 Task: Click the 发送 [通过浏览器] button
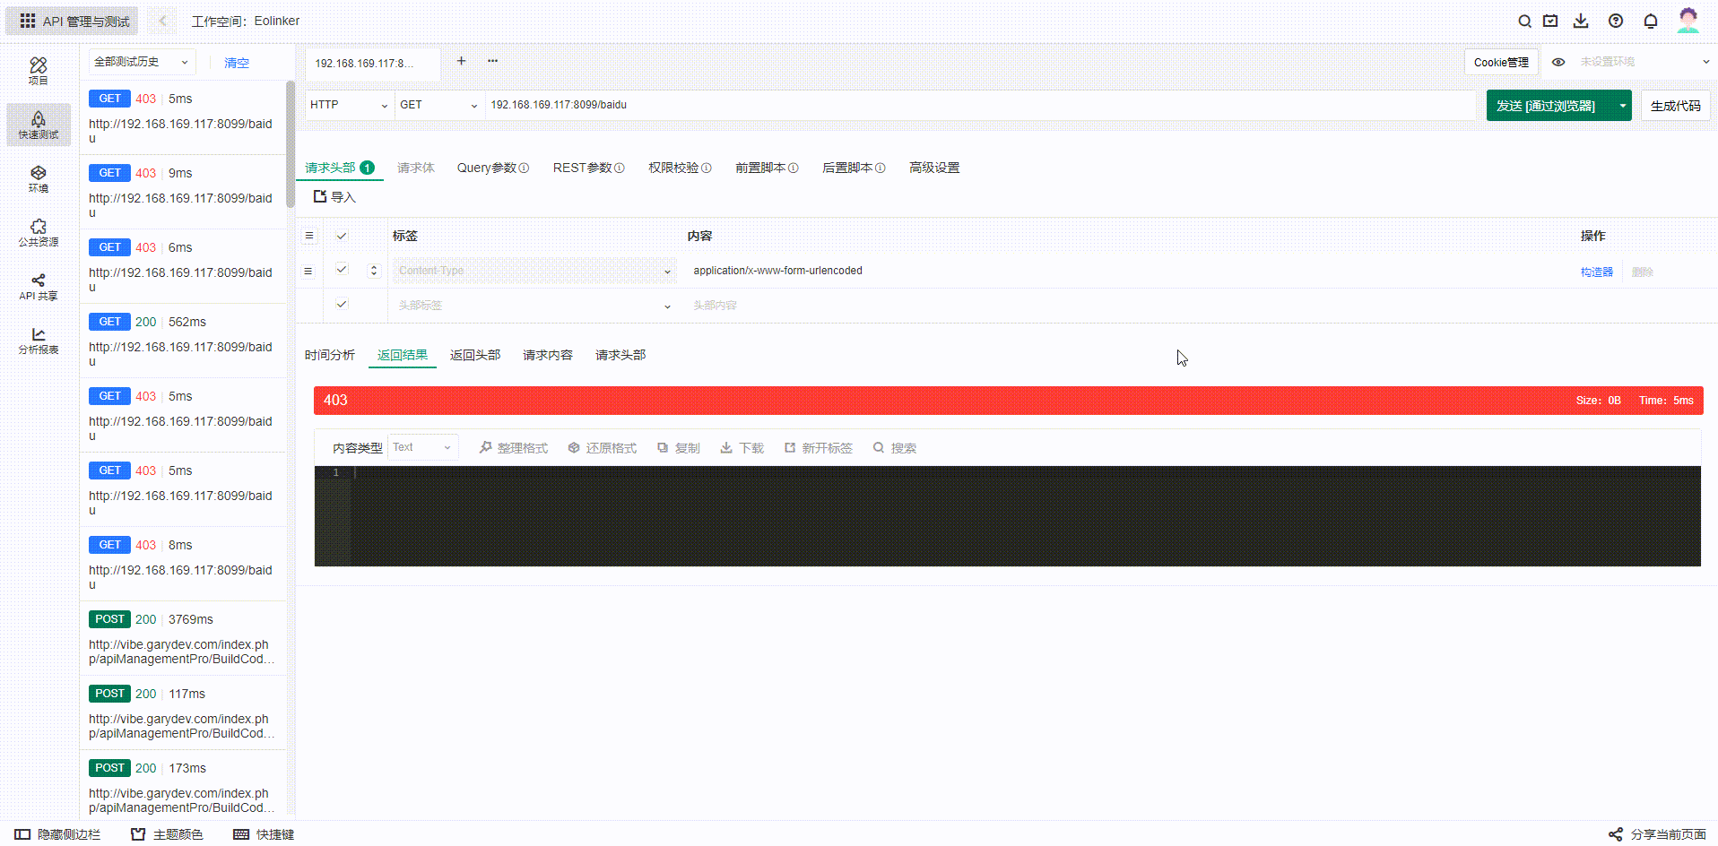pyautogui.click(x=1549, y=106)
